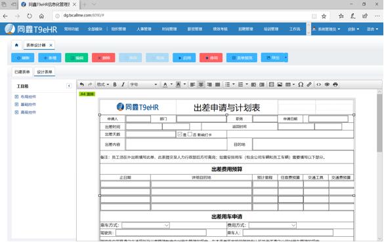Toggle the checked 是 checkbox in the form
The height and width of the screenshot is (242, 384).
[180, 134]
